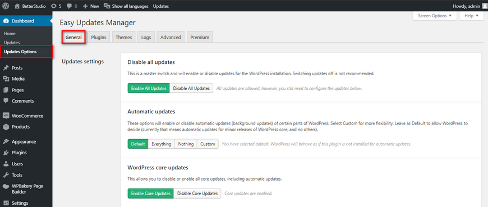Click the 'Core updates are enabled.' note
Screen dimensions: 488x207
coord(248,194)
